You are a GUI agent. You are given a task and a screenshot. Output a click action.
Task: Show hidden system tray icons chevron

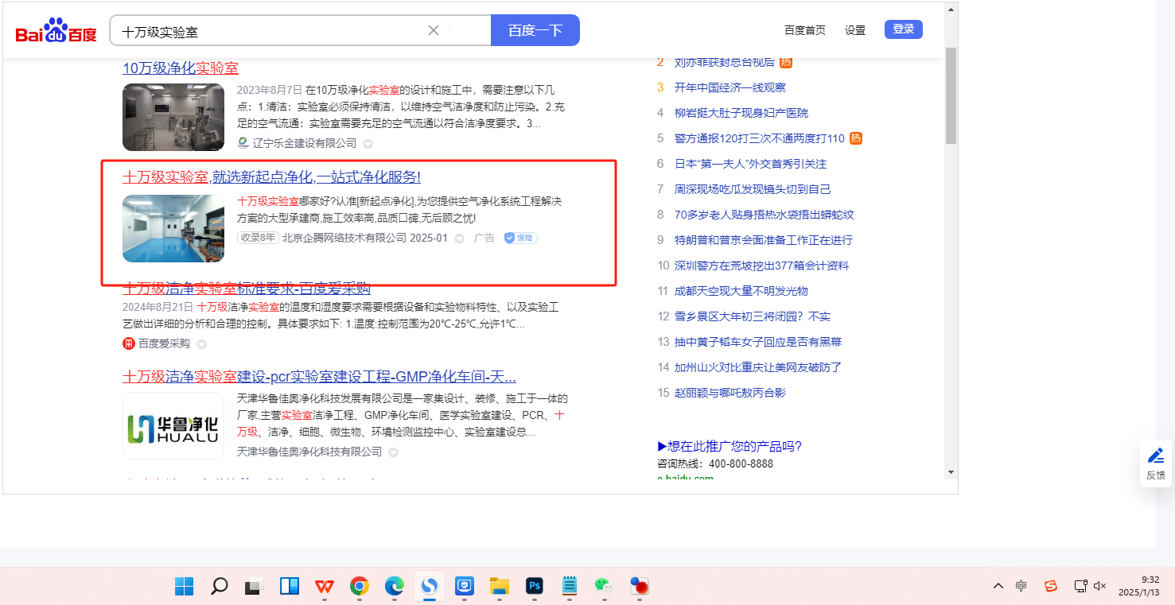click(998, 586)
